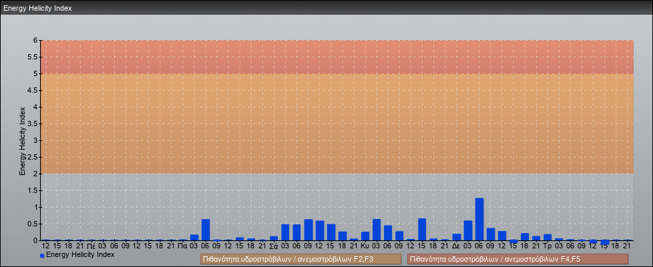Screen dimensions: 653x267
Task: Click the Energy Helicity Index window title
Action: [x=37, y=8]
